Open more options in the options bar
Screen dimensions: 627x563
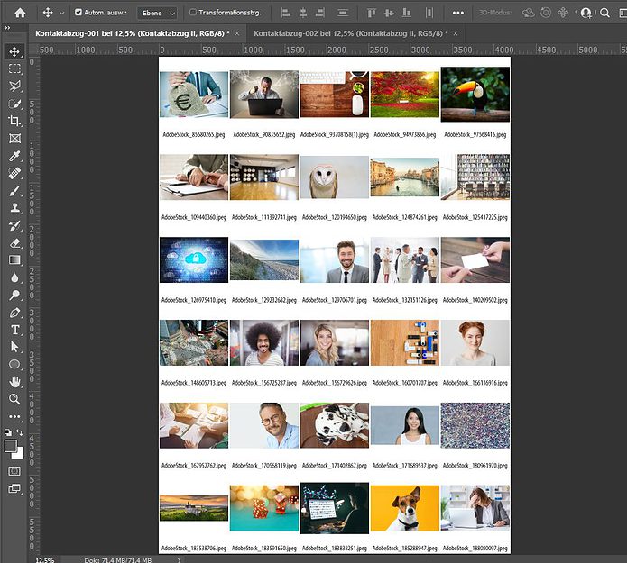[x=457, y=14]
